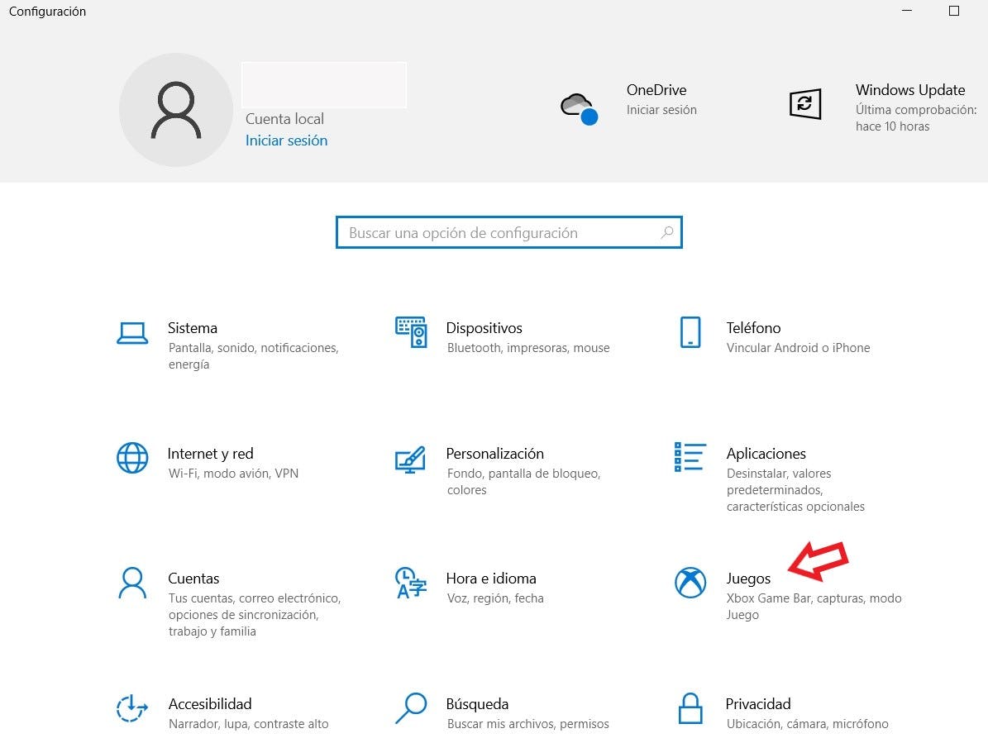Click Iniciar sesión under Cuenta local
Screen dimensions: 988x743
pos(286,141)
